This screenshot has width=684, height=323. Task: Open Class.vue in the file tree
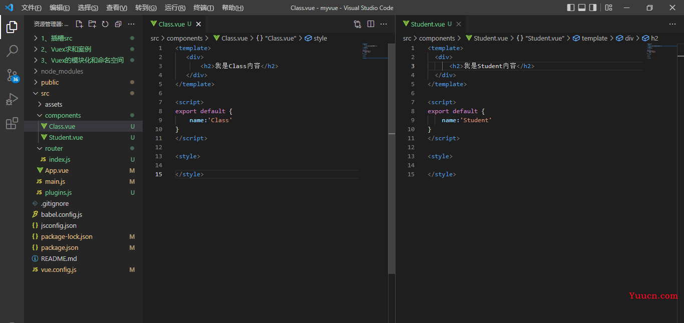pyautogui.click(x=83, y=126)
